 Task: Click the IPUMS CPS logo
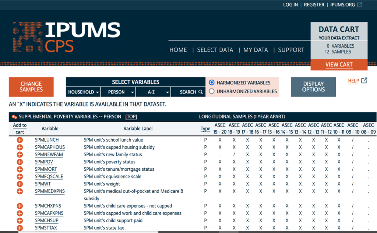(67, 37)
